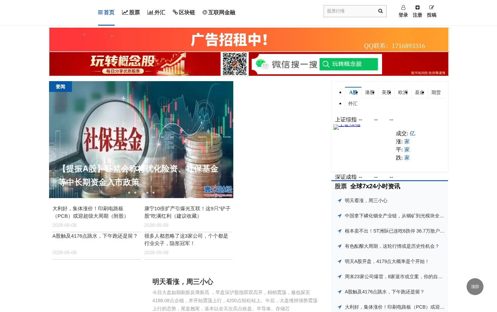The height and width of the screenshot is (312, 497).
Task: Switch to the 美股 market tab
Action: (x=386, y=92)
